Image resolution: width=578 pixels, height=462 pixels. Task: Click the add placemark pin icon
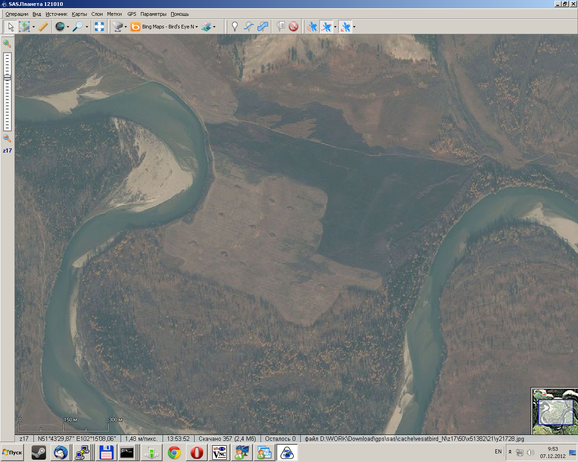pos(234,27)
